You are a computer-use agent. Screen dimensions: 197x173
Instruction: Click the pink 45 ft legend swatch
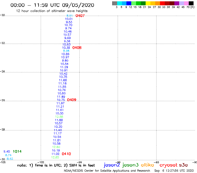(x=186, y=3)
